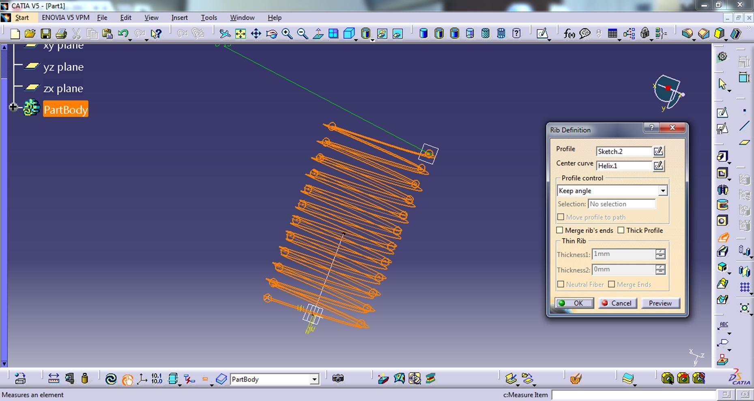Open the Axis System tool
The image size is (754, 401).
[x=142, y=379]
